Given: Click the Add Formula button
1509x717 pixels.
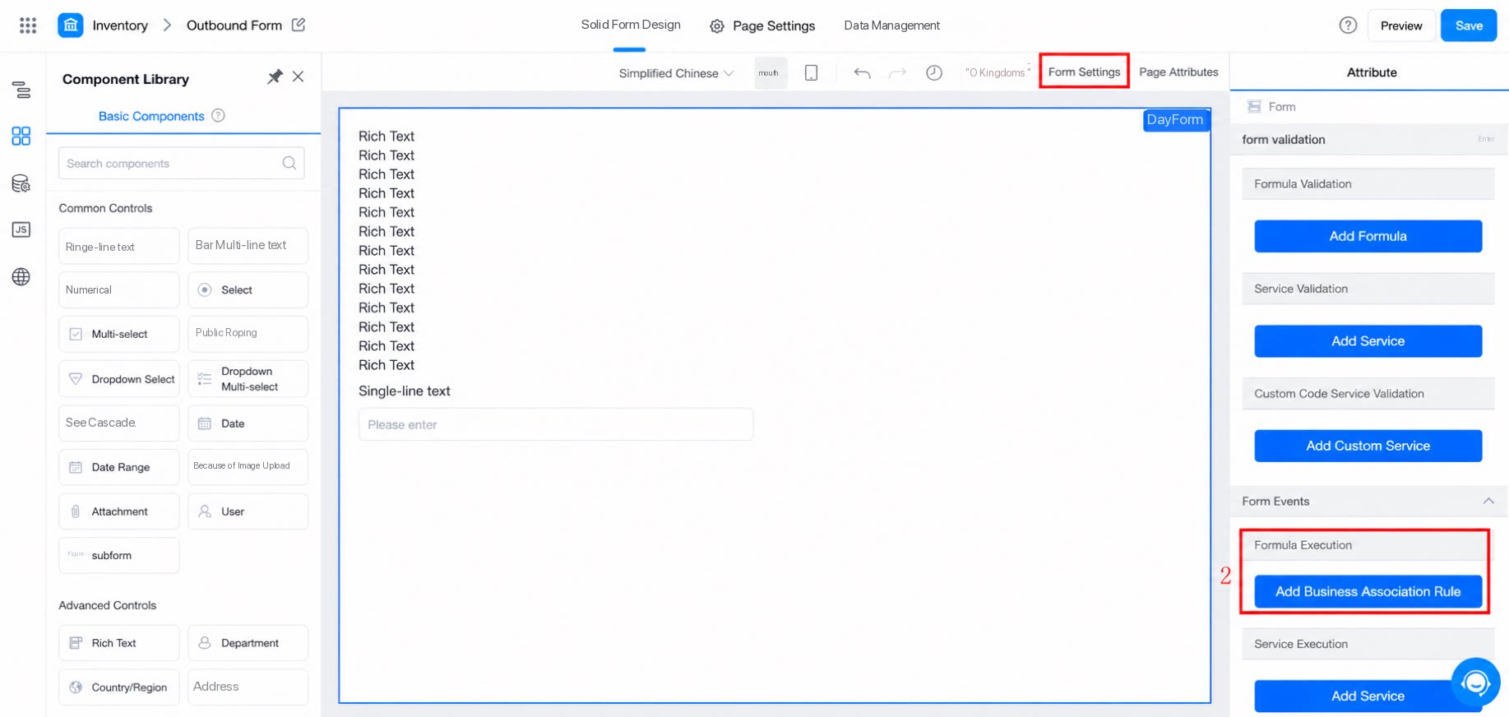Looking at the screenshot, I should click(x=1368, y=236).
